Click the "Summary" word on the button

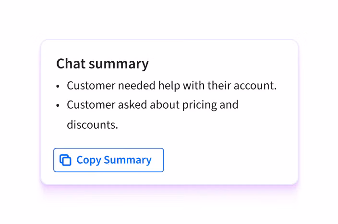[x=127, y=160]
